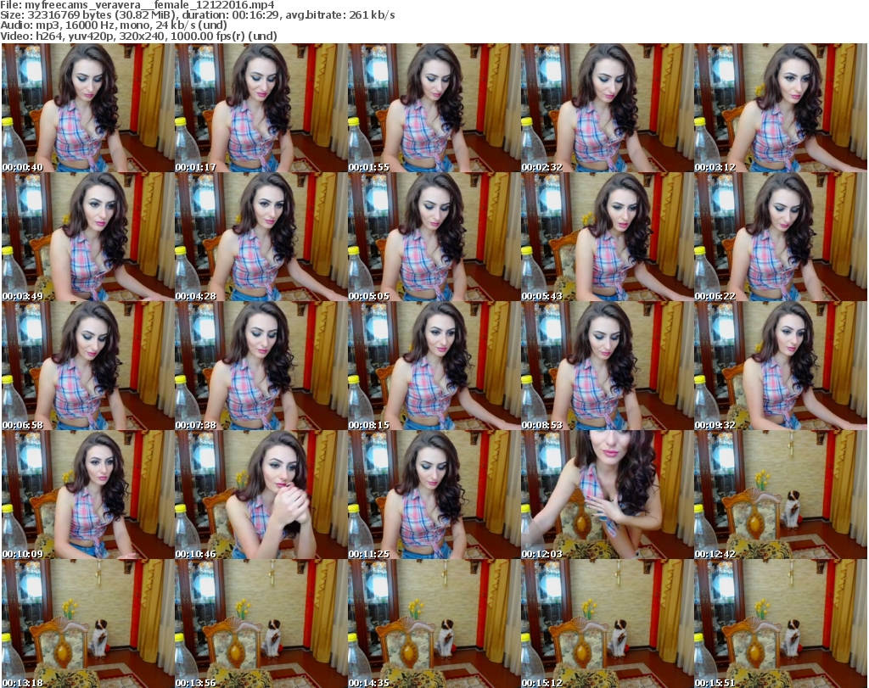Open the frame at 00:08:53
Viewport: 869px width, 688px height.
click(x=607, y=366)
